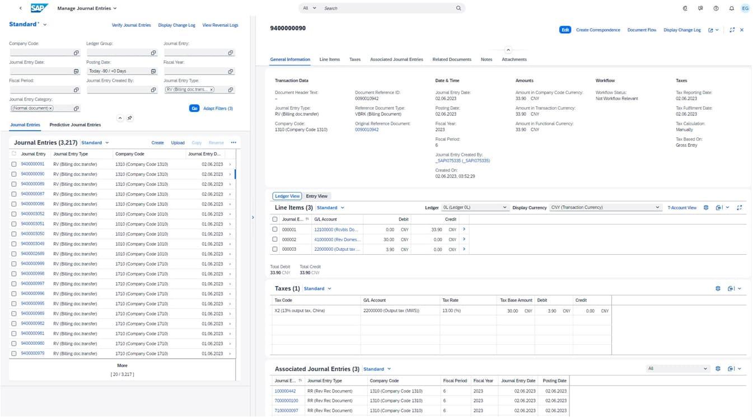Click the SAP logo
This screenshot has height=417, width=753.
[x=39, y=8]
